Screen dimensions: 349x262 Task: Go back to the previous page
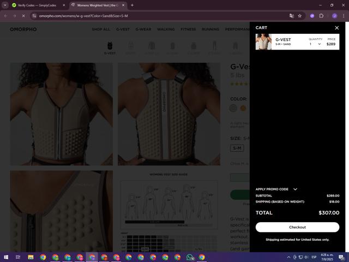tap(6, 16)
